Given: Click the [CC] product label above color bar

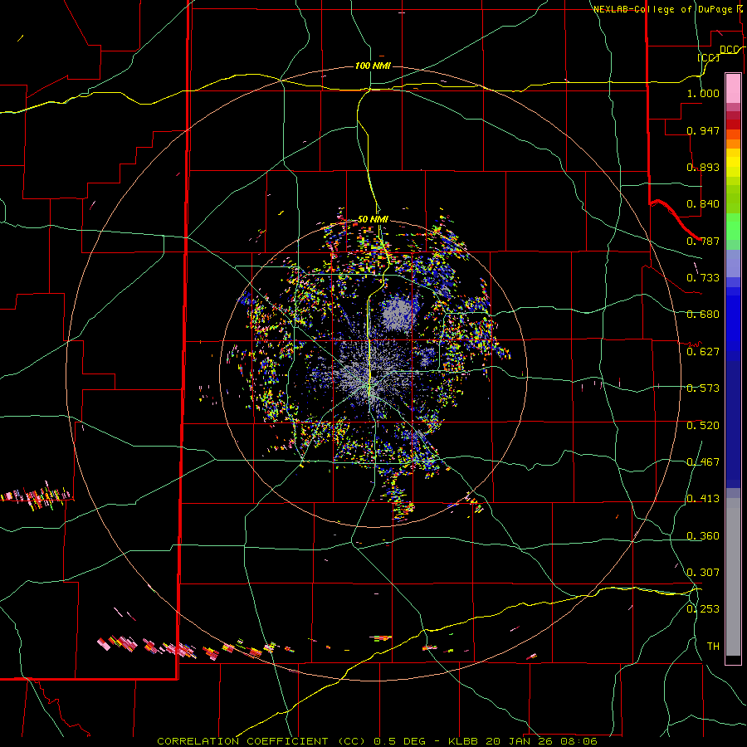Looking at the screenshot, I should pyautogui.click(x=709, y=57).
